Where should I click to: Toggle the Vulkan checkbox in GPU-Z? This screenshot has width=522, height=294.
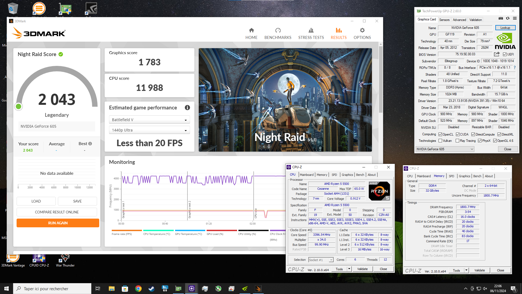click(x=440, y=141)
